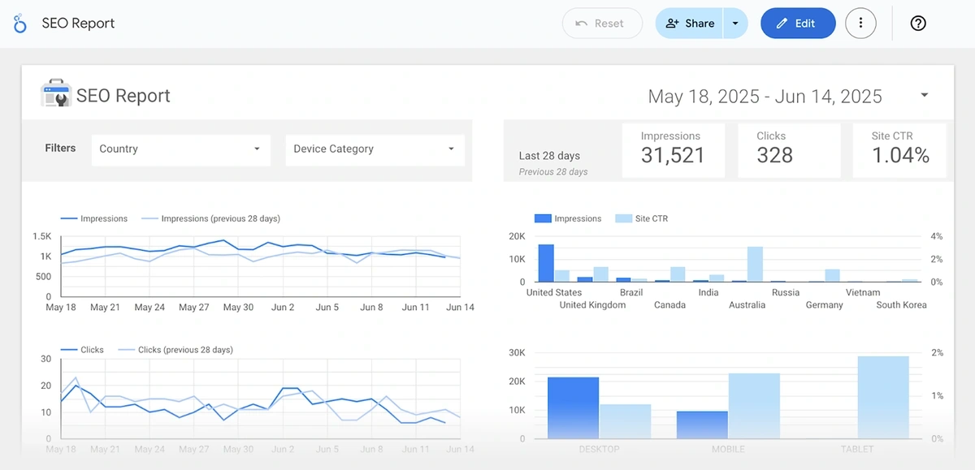This screenshot has height=470, width=975.
Task: Open help via the question mark icon
Action: (917, 23)
